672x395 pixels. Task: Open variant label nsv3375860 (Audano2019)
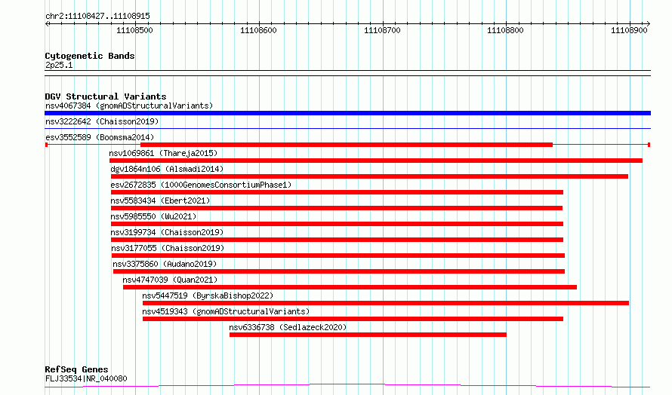pyautogui.click(x=165, y=264)
